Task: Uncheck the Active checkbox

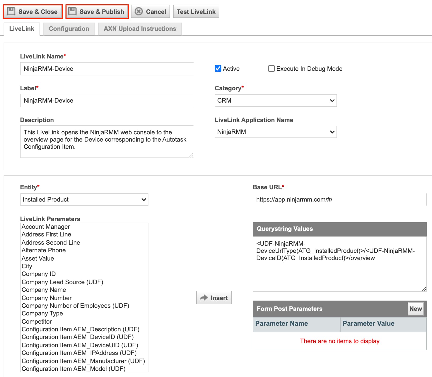Action: 218,68
